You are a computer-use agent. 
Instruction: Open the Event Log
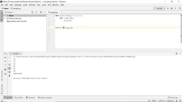173,97
